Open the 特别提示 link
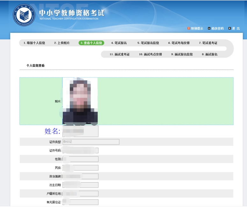The height and width of the screenshot is (208, 247). pos(197,28)
